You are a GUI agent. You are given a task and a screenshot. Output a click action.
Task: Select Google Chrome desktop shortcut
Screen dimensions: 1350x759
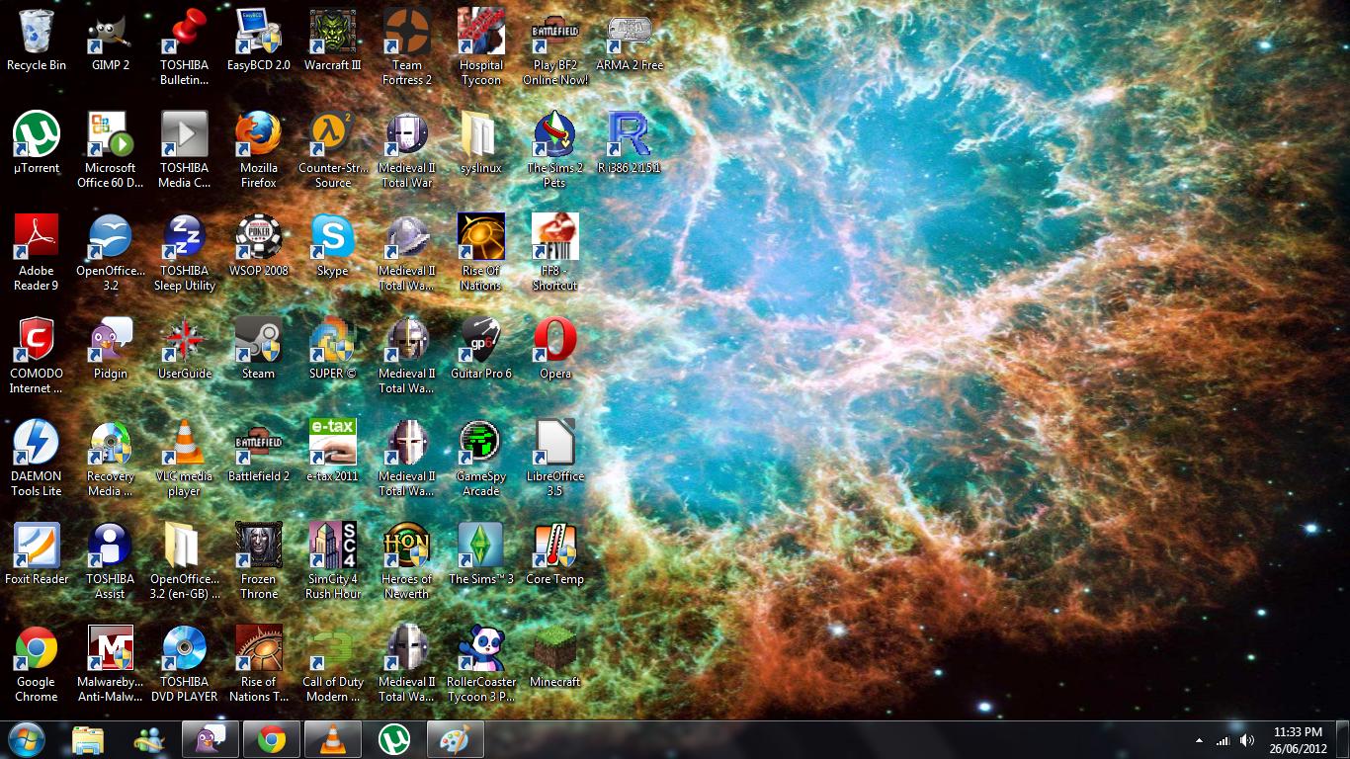37,664
